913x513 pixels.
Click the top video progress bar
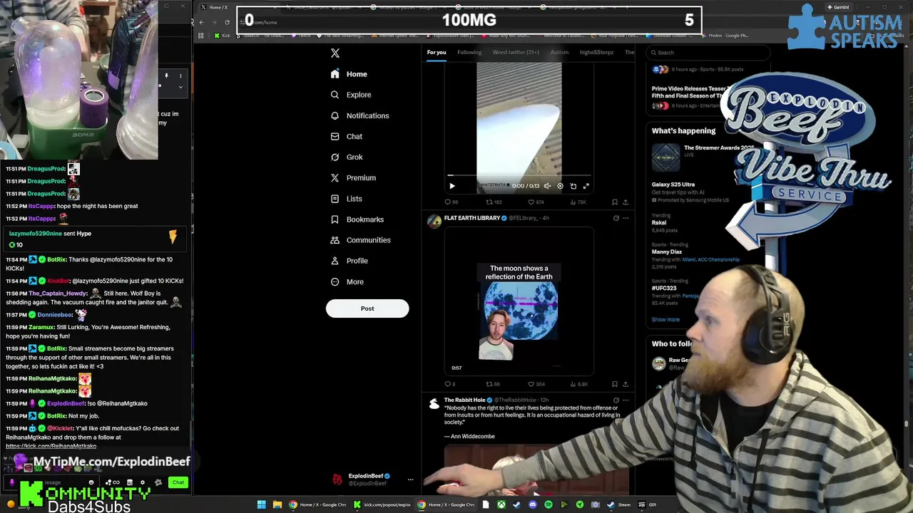[x=519, y=175]
